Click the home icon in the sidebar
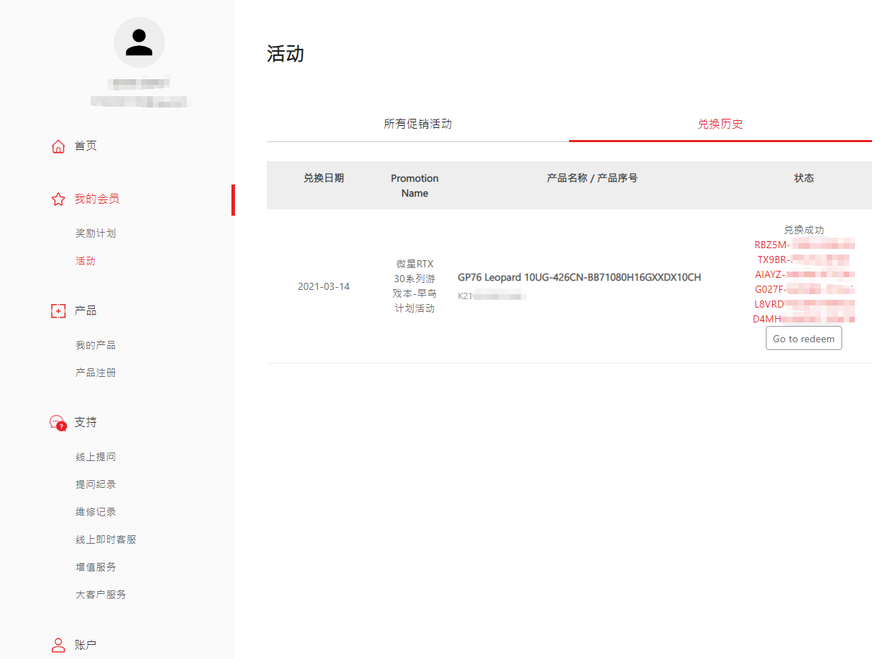The height and width of the screenshot is (659, 896). pyautogui.click(x=58, y=146)
